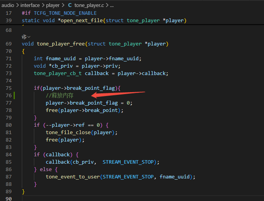This screenshot has width=264, height=201.
Task: Click the Chinese comment '//释放内存'
Action: [x=60, y=96]
